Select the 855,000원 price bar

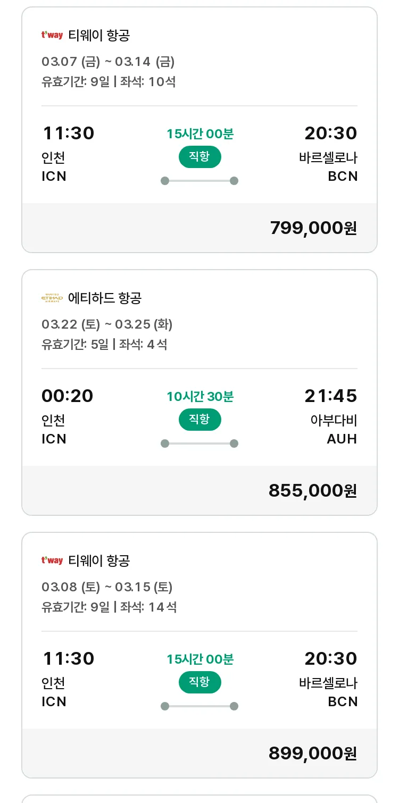pos(199,490)
